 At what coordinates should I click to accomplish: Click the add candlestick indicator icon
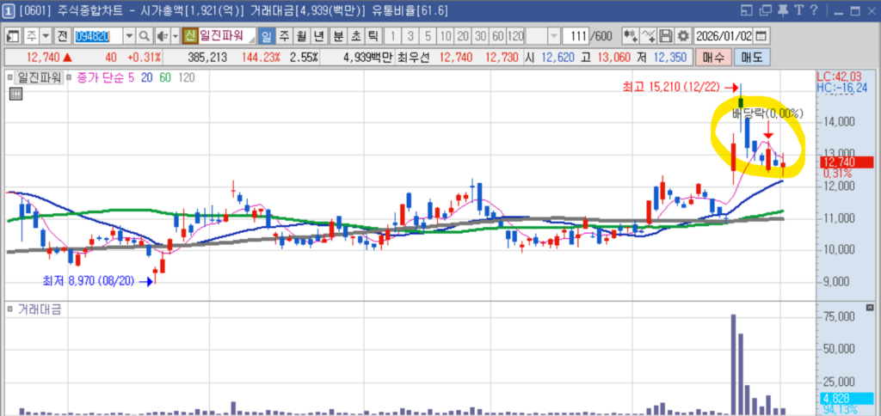631,36
